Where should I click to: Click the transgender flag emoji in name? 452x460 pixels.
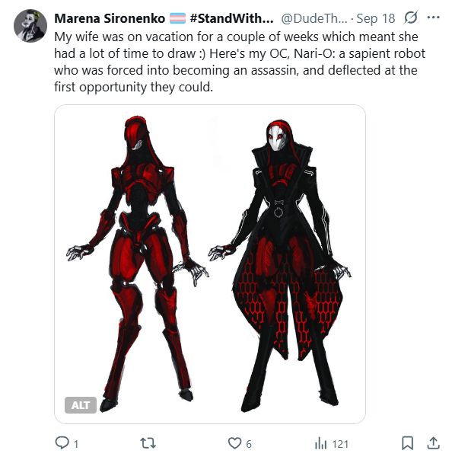177,18
